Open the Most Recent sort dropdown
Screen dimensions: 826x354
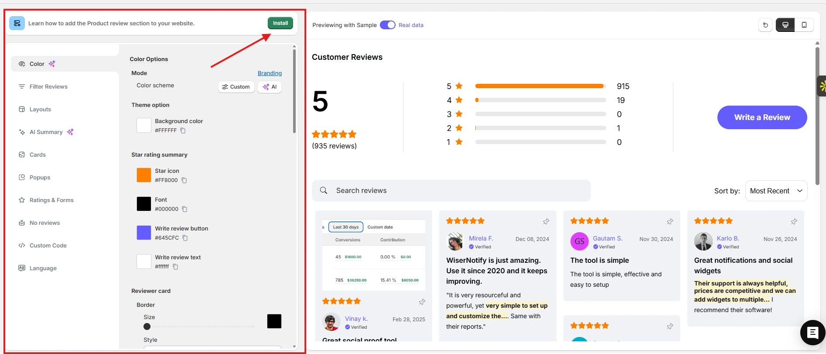point(776,191)
